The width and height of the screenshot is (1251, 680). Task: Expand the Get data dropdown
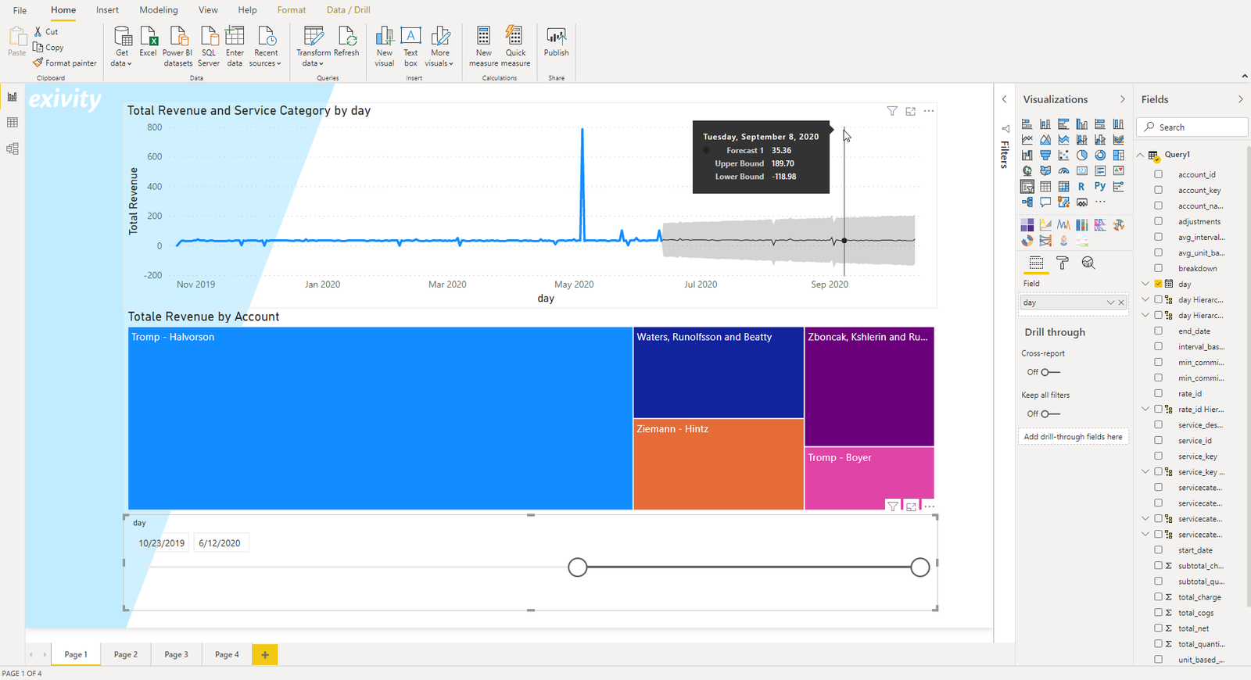(122, 46)
